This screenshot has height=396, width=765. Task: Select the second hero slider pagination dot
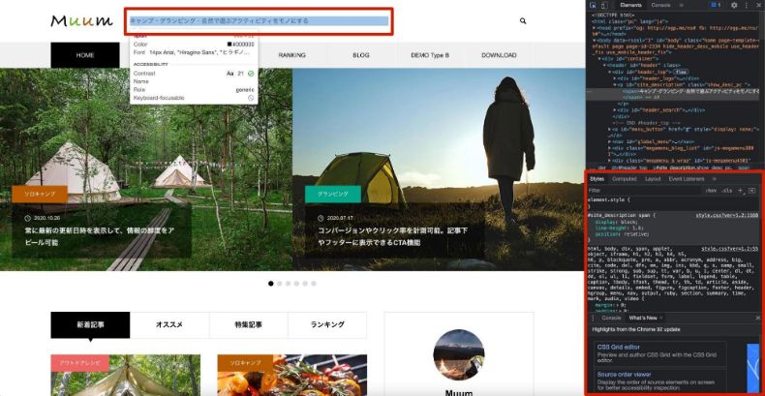(280, 284)
